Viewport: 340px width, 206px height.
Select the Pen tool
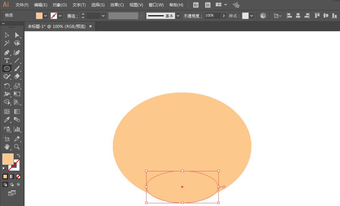tap(7, 52)
